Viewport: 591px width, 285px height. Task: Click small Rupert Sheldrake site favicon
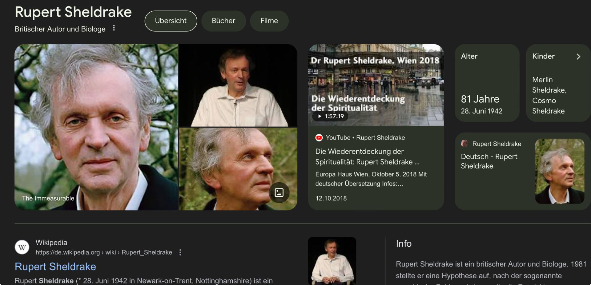click(x=464, y=144)
